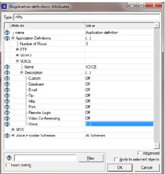Image resolution: width=165 pixels, height=174 pixels.
Task: Open help icon for Application Definitions row
Action: point(7,38)
